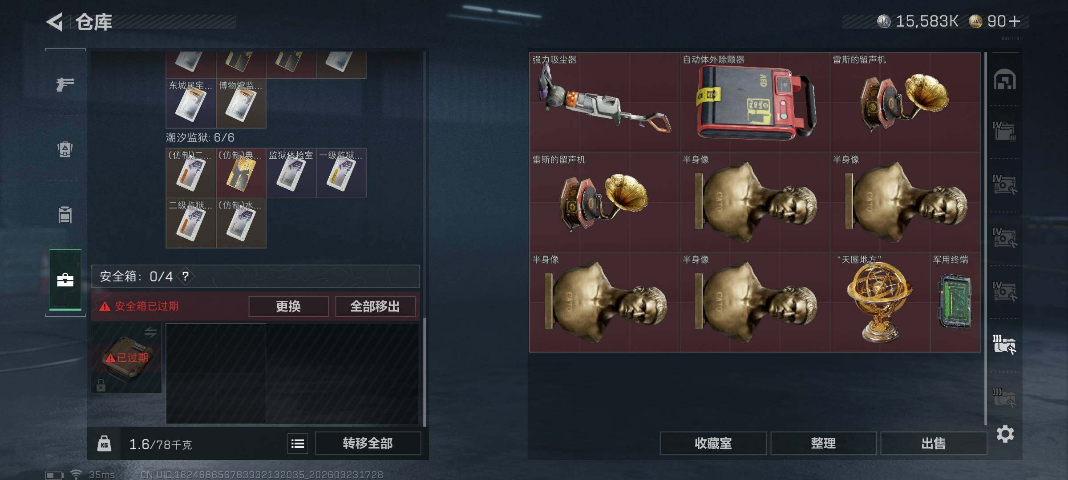Click the 整理 sort button

823,443
